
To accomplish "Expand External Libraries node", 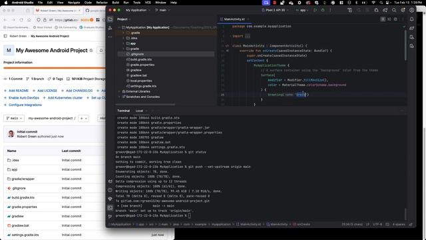I will pos(120,91).
